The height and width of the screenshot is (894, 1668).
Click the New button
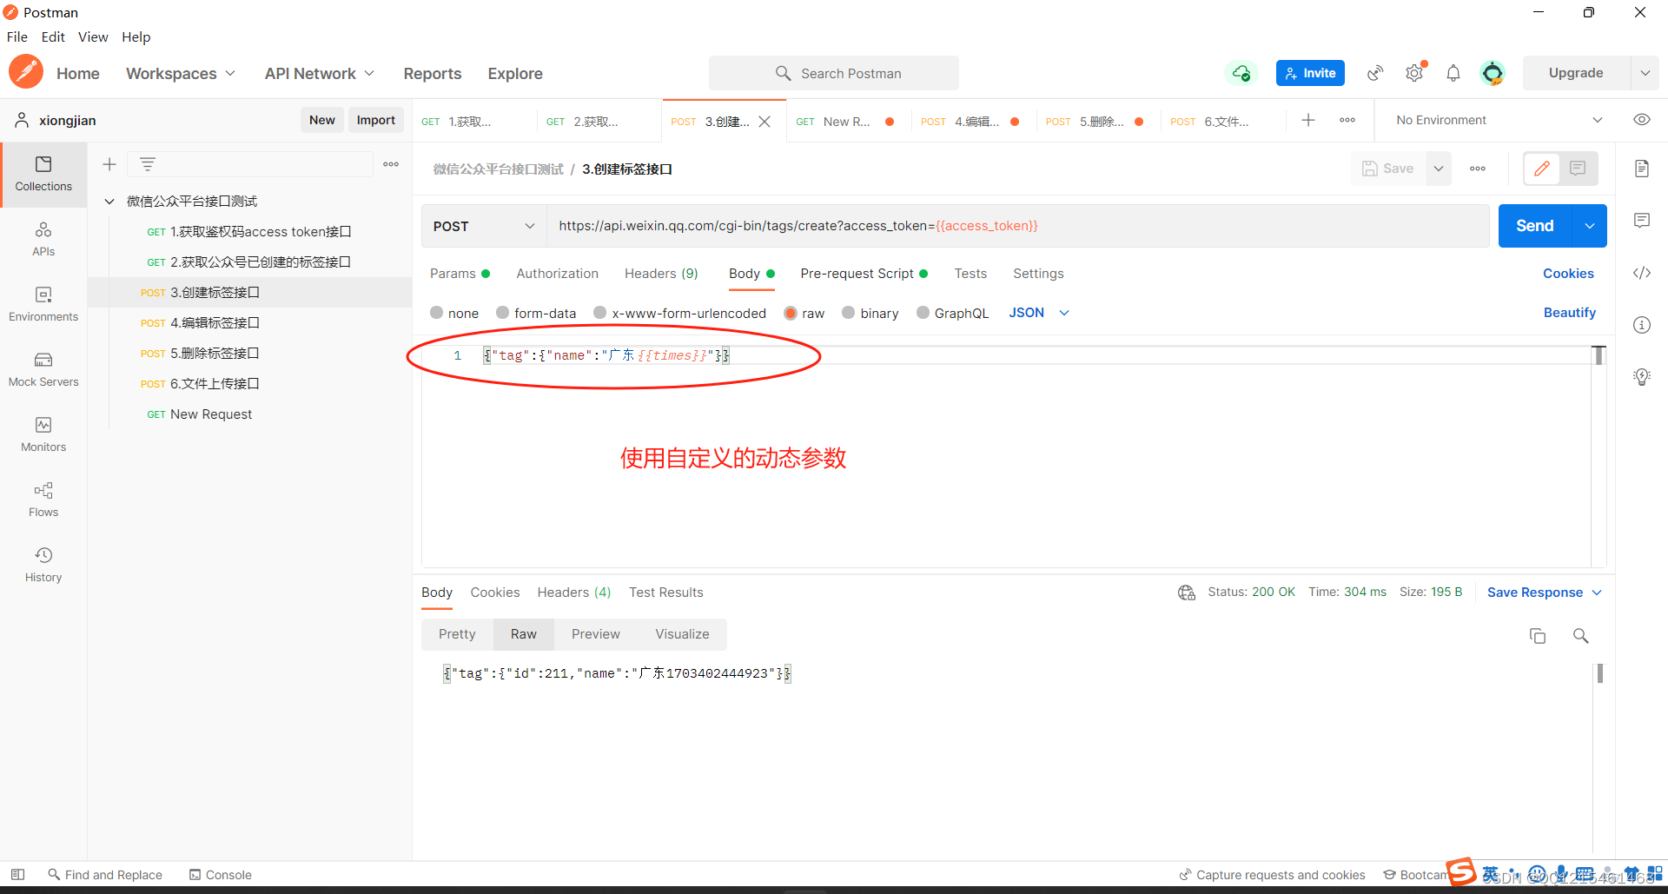[321, 120]
